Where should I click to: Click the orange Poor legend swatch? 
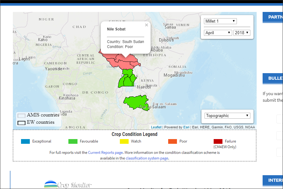pyautogui.click(x=173, y=141)
